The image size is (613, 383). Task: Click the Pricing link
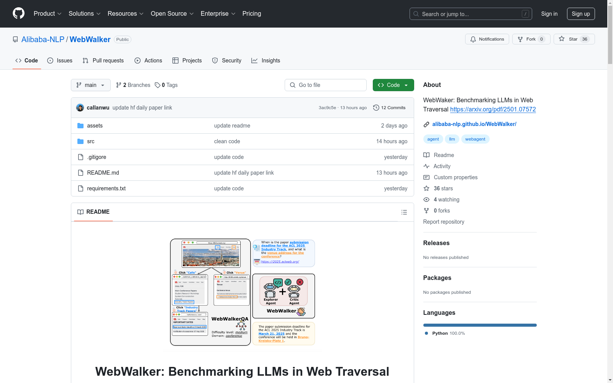coord(252,13)
